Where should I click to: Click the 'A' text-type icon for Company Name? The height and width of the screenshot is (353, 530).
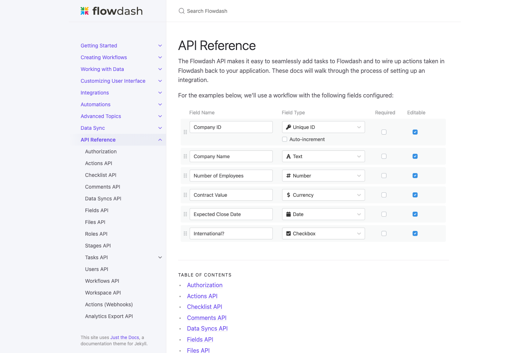coord(288,156)
